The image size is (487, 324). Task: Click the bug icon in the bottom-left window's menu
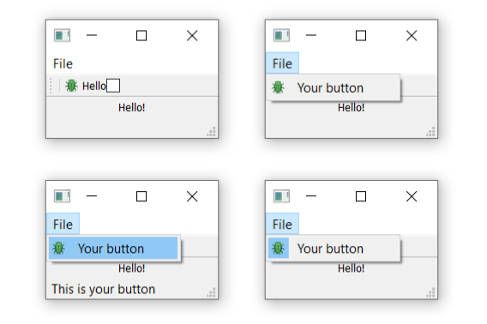point(58,249)
